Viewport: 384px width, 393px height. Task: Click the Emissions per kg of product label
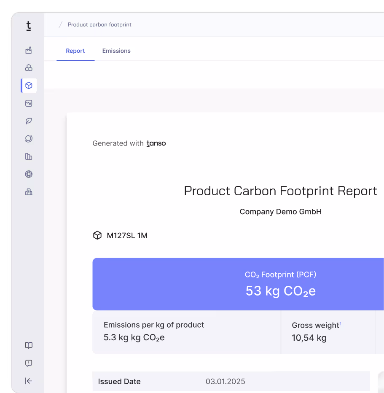(154, 325)
